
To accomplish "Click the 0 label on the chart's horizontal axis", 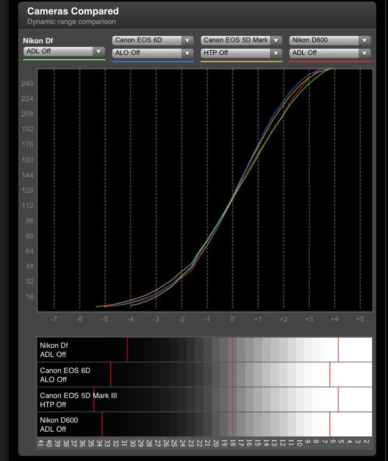I will [232, 319].
